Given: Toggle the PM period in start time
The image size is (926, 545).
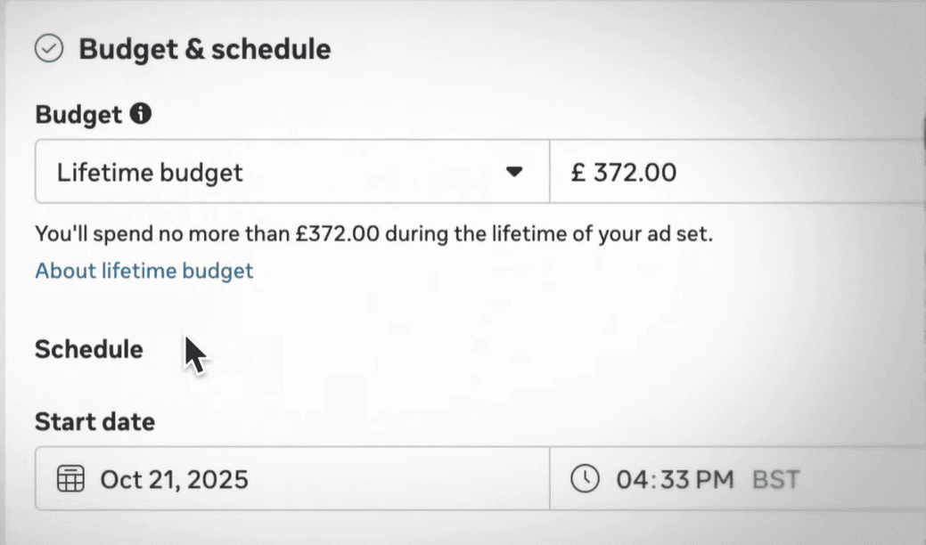Looking at the screenshot, I should click(x=715, y=480).
